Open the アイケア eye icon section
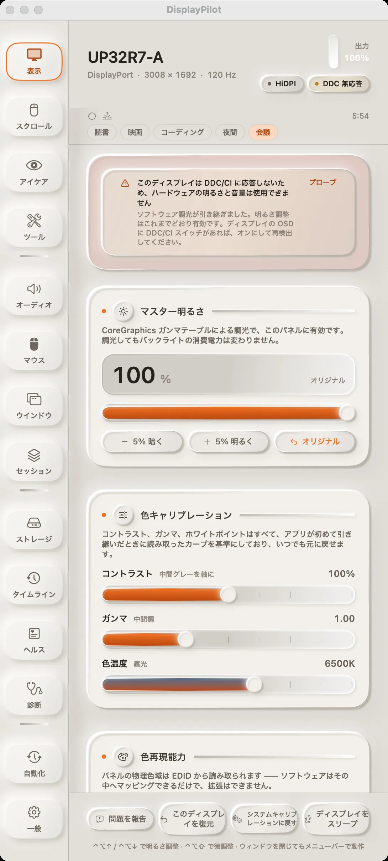The height and width of the screenshot is (861, 388). (34, 172)
